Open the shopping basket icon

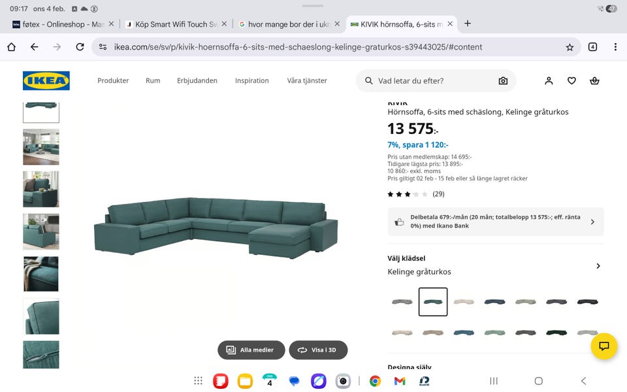click(594, 81)
